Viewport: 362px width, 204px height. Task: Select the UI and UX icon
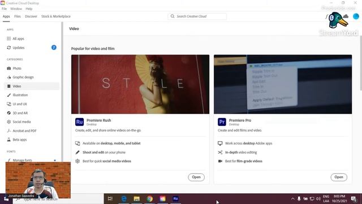point(9,104)
